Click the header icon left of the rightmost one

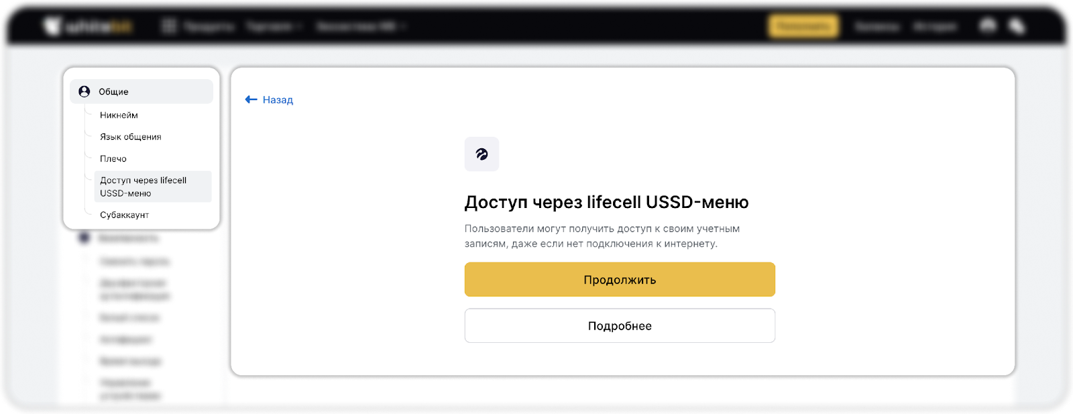(x=988, y=26)
